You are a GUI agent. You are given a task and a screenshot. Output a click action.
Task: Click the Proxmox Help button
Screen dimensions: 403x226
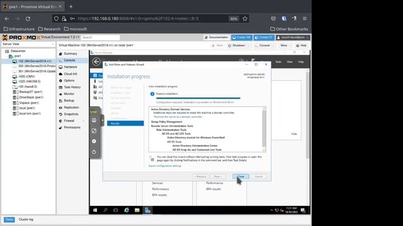(x=301, y=46)
